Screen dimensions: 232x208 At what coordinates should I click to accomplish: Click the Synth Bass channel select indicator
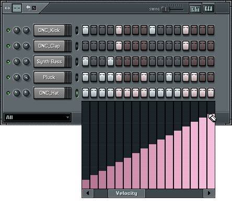point(77,62)
